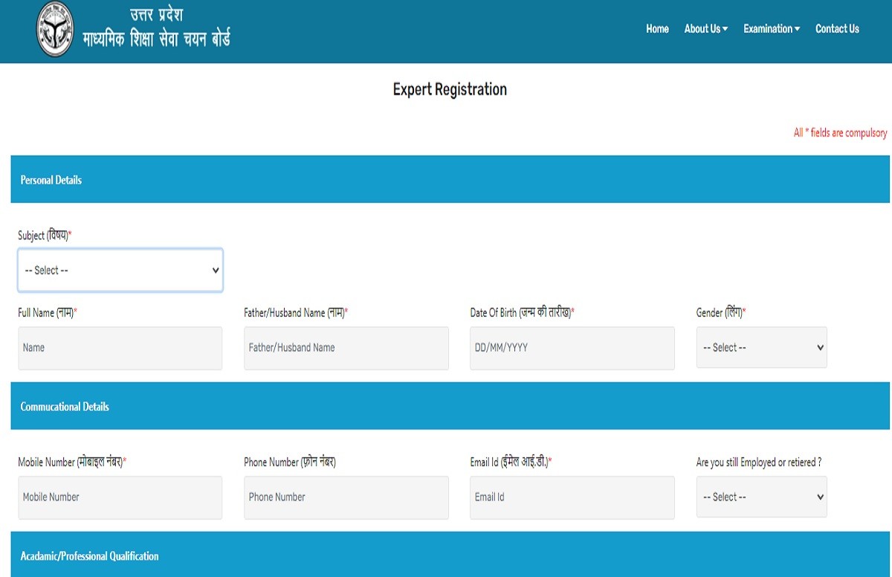Viewport: 892px width, 577px height.
Task: Go to the Contact Us page
Action: [837, 29]
